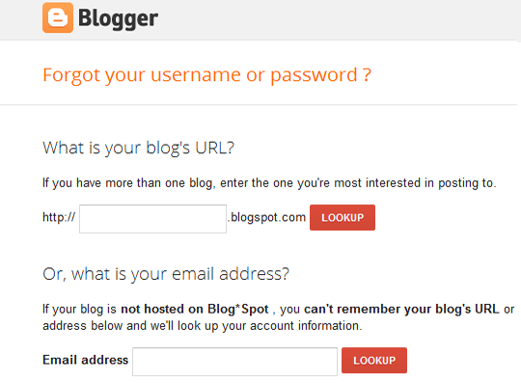
Task: Click phrase most interested in posting to
Action: point(415,183)
